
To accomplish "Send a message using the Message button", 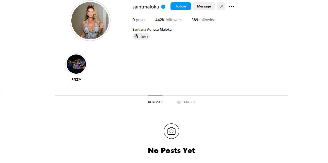I will click(204, 6).
